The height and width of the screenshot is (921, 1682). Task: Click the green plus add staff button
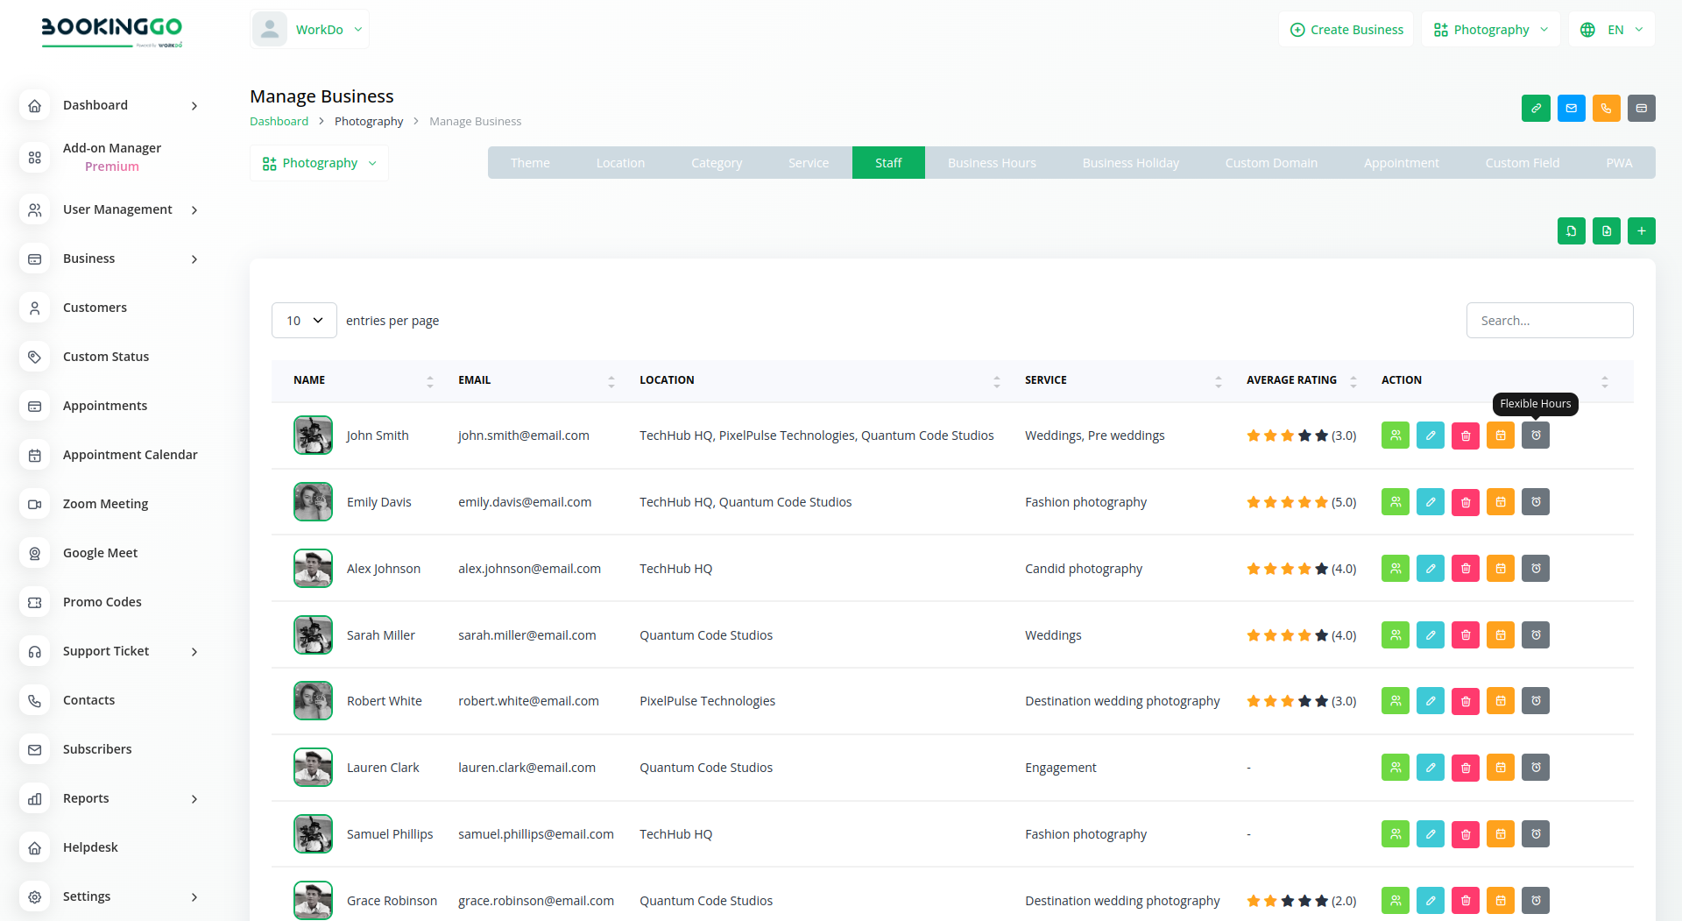(x=1641, y=231)
